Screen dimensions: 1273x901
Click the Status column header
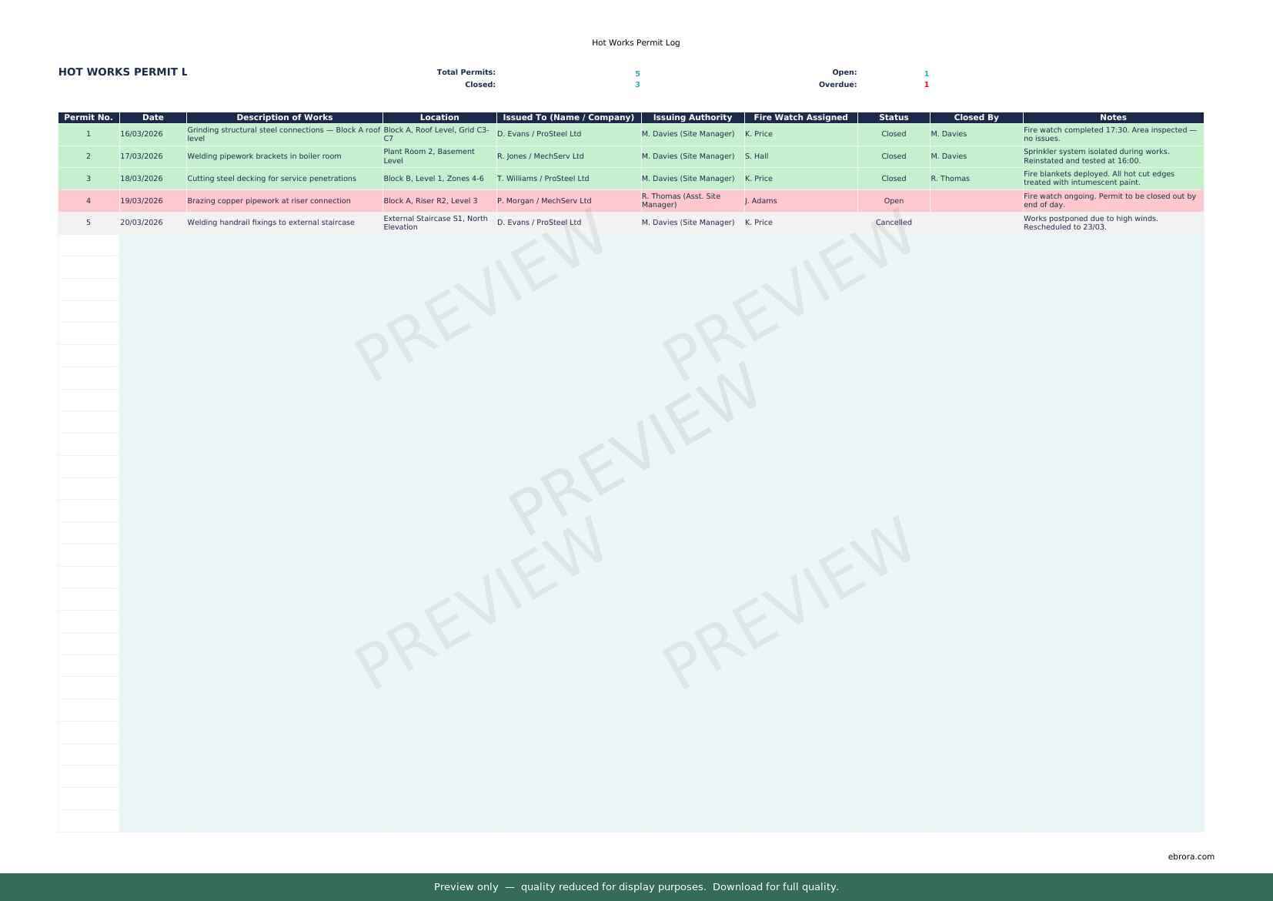coord(894,118)
